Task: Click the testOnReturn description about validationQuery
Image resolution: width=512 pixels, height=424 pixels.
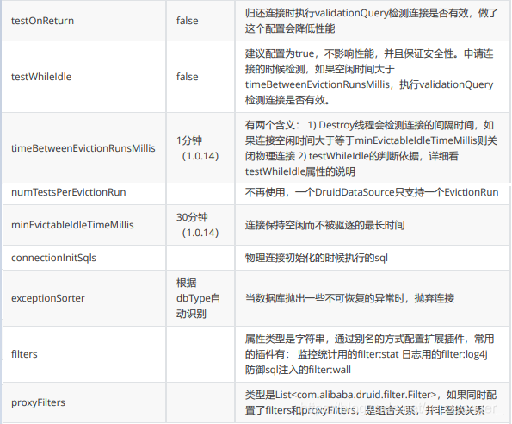Action: [x=372, y=21]
